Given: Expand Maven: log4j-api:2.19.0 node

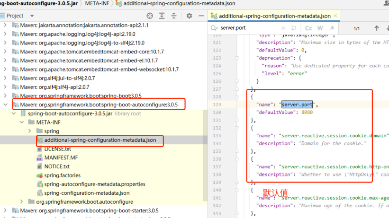Looking at the screenshot, I should (x=5, y=34).
